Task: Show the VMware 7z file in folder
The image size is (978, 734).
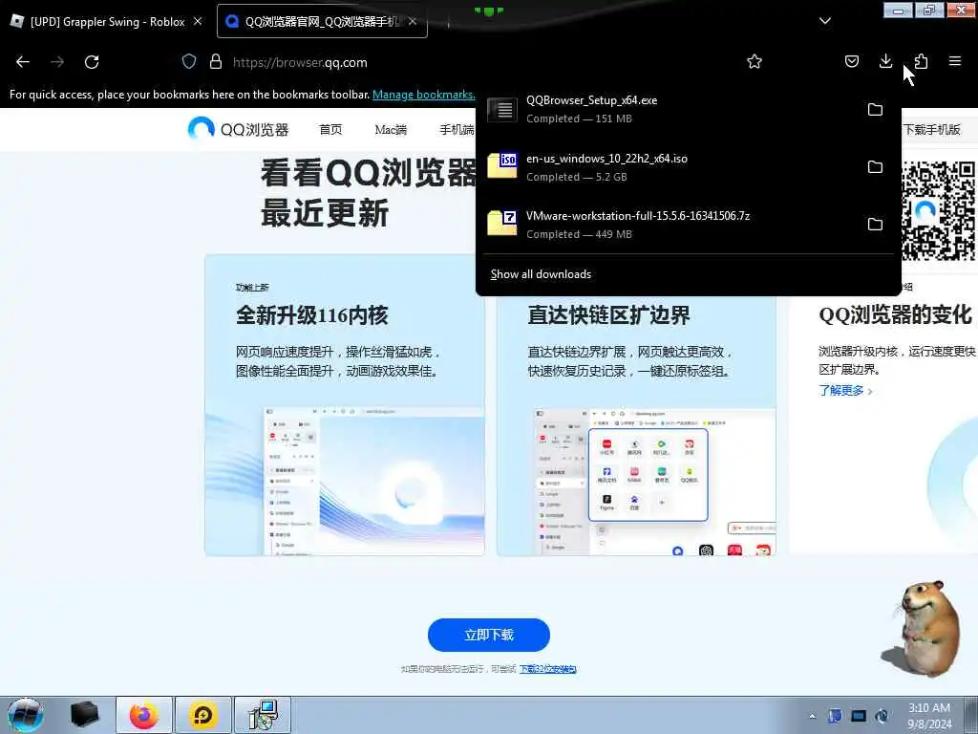Action: [875, 225]
